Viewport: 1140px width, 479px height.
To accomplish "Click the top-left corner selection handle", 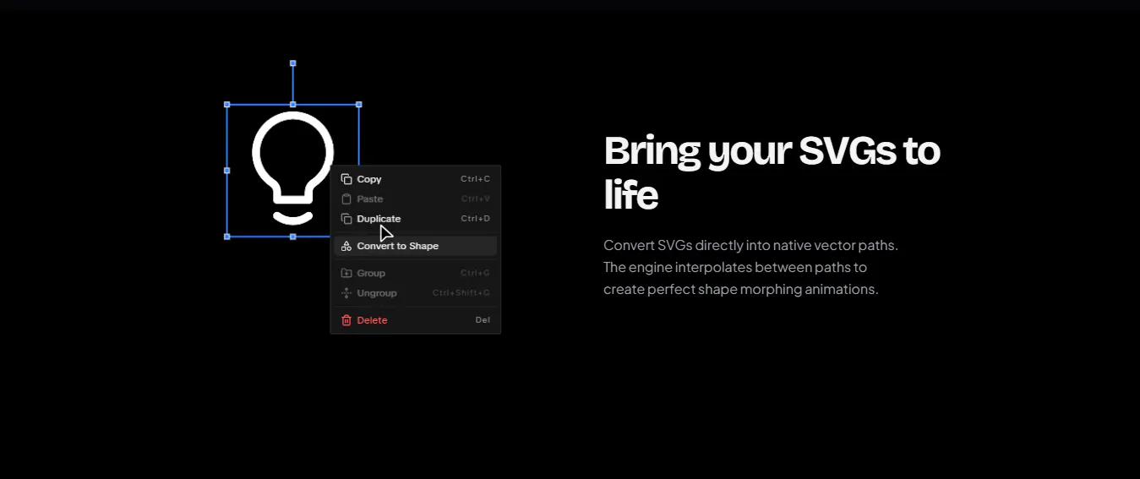I will [x=226, y=105].
